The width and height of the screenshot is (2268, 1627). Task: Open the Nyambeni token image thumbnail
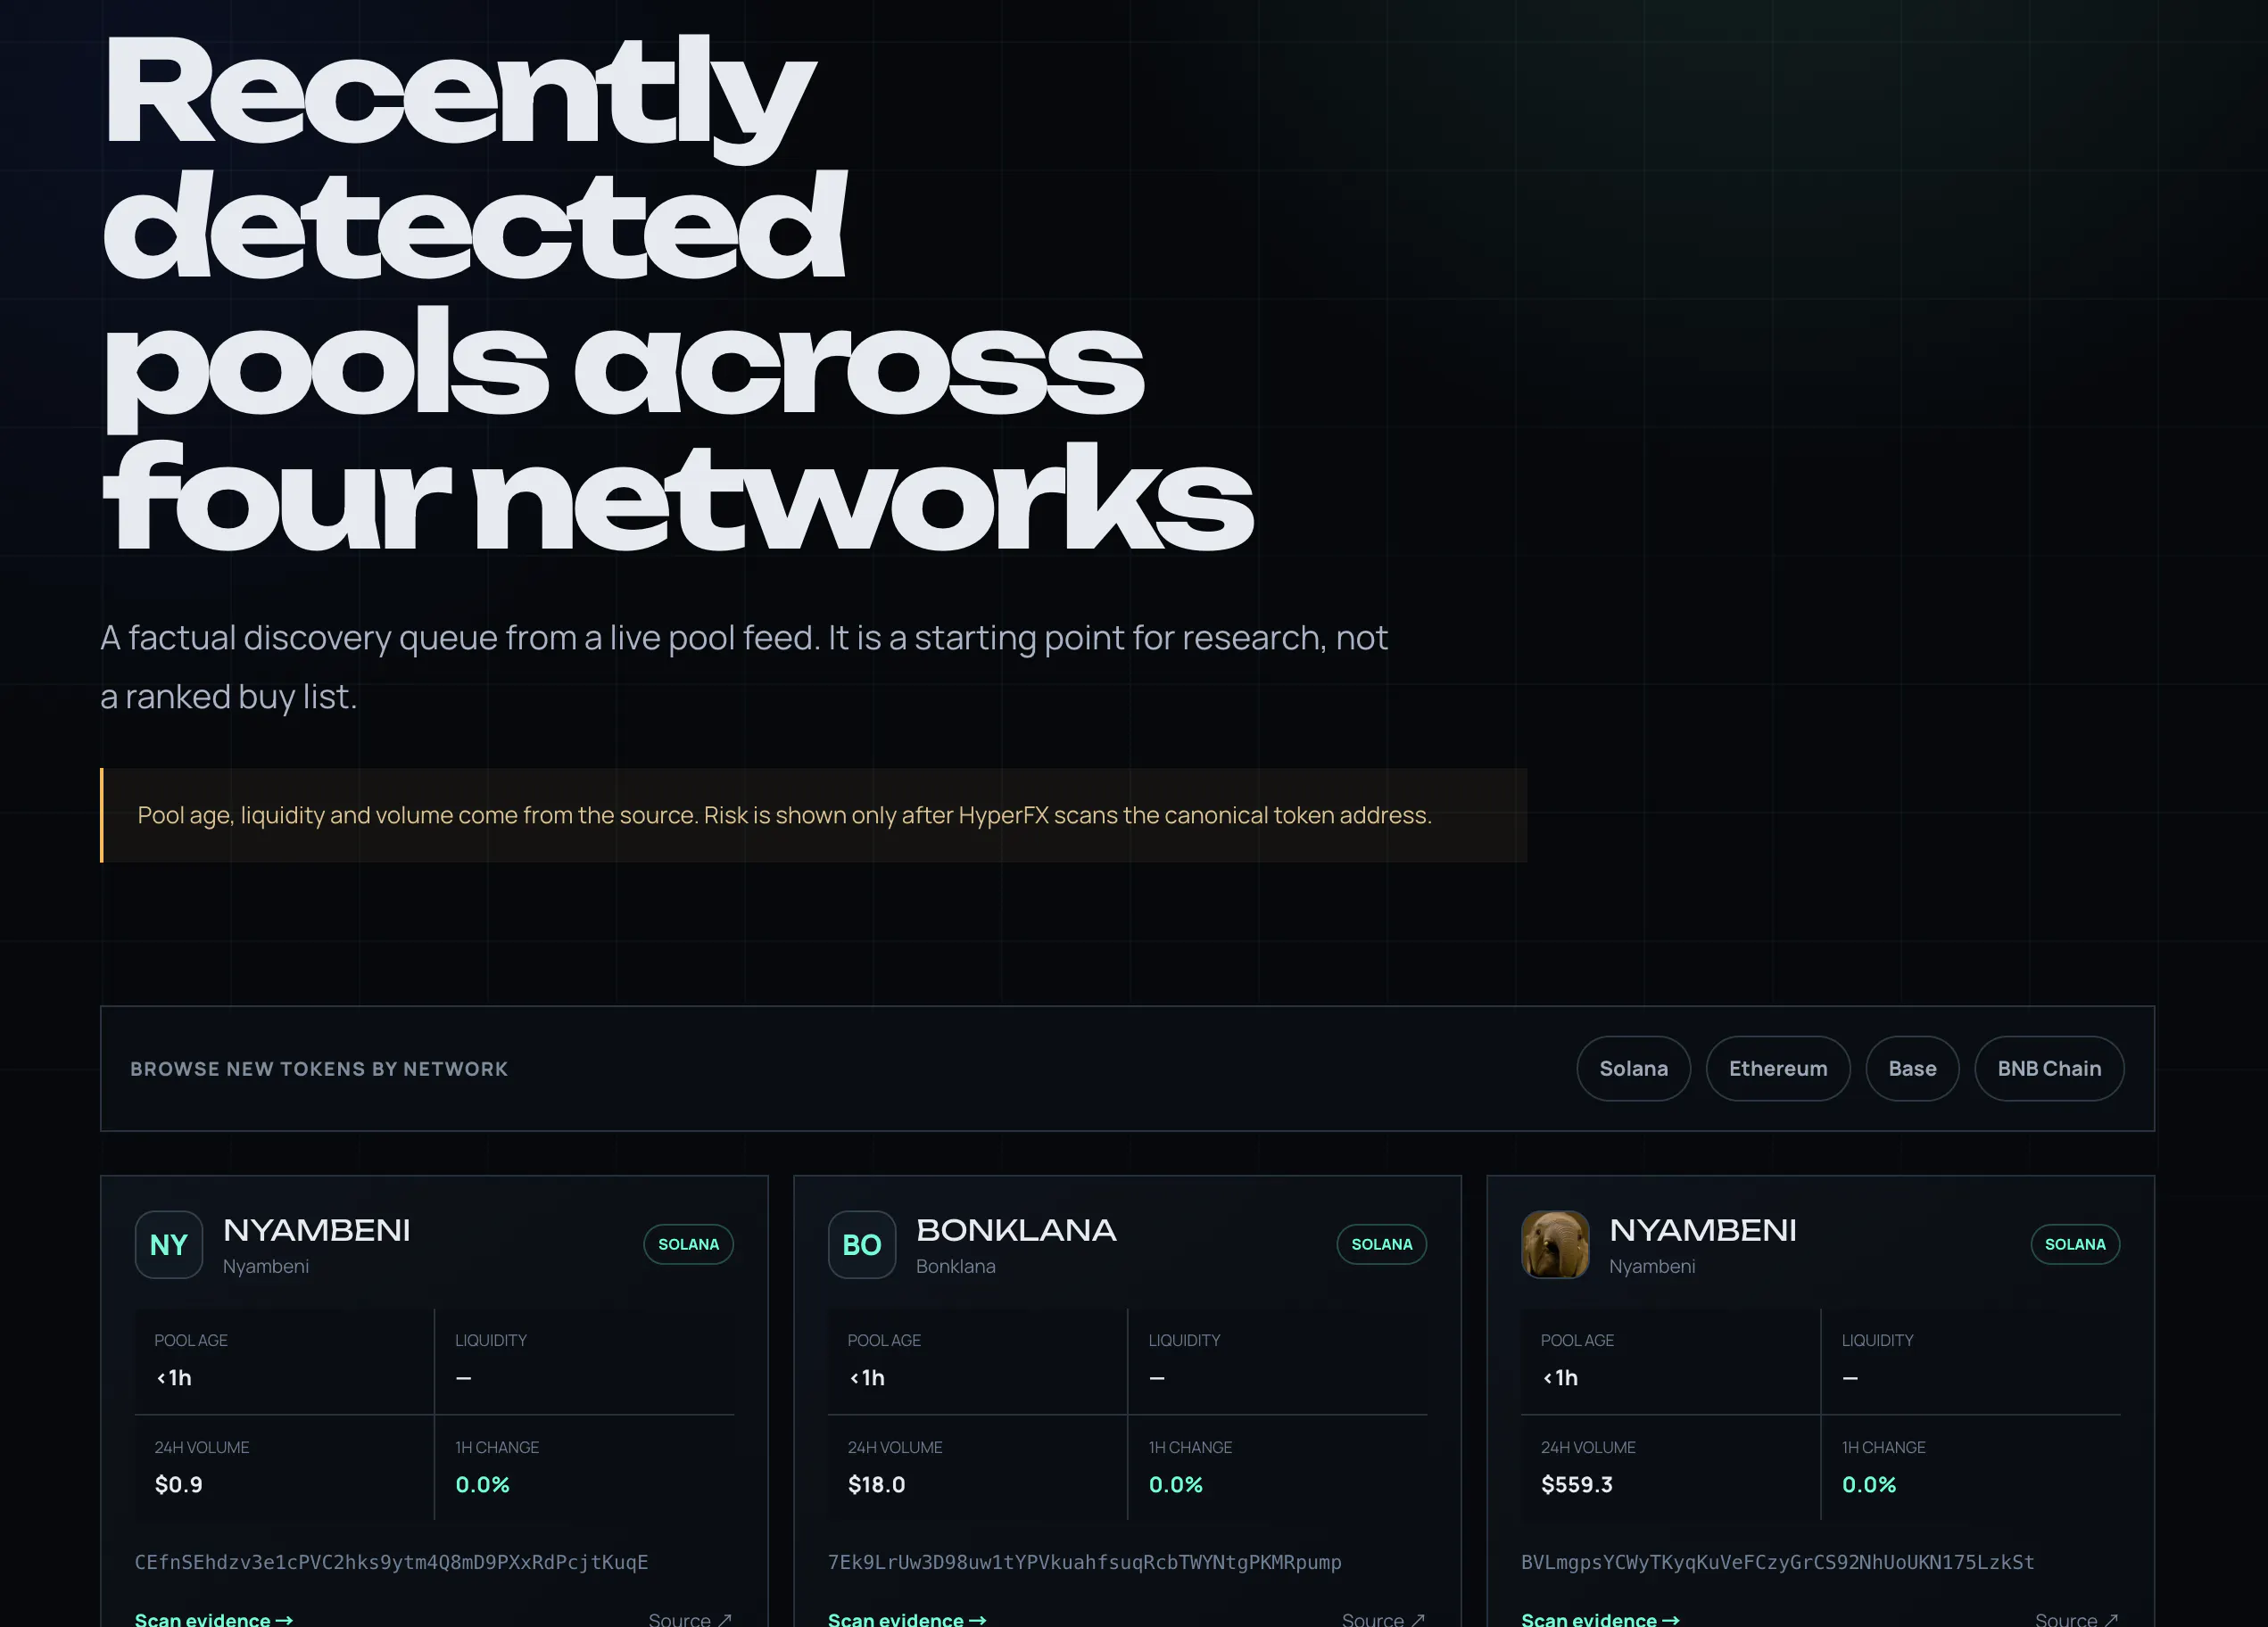pos(1555,1244)
